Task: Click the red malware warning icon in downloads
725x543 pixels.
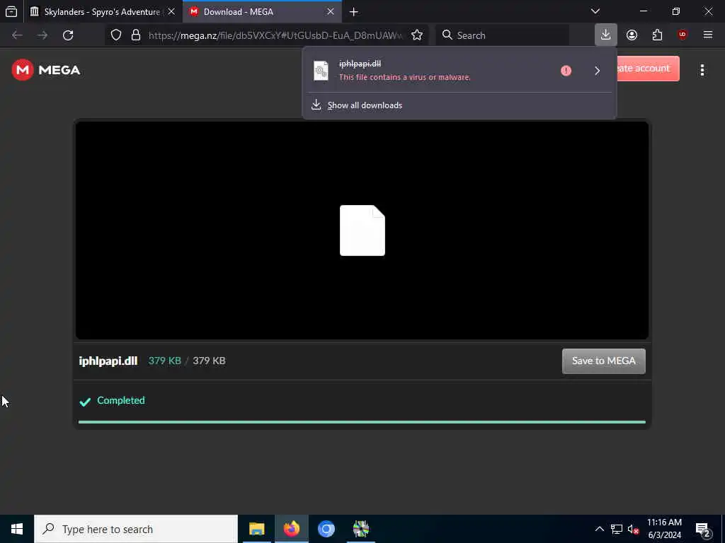Action: click(x=566, y=71)
